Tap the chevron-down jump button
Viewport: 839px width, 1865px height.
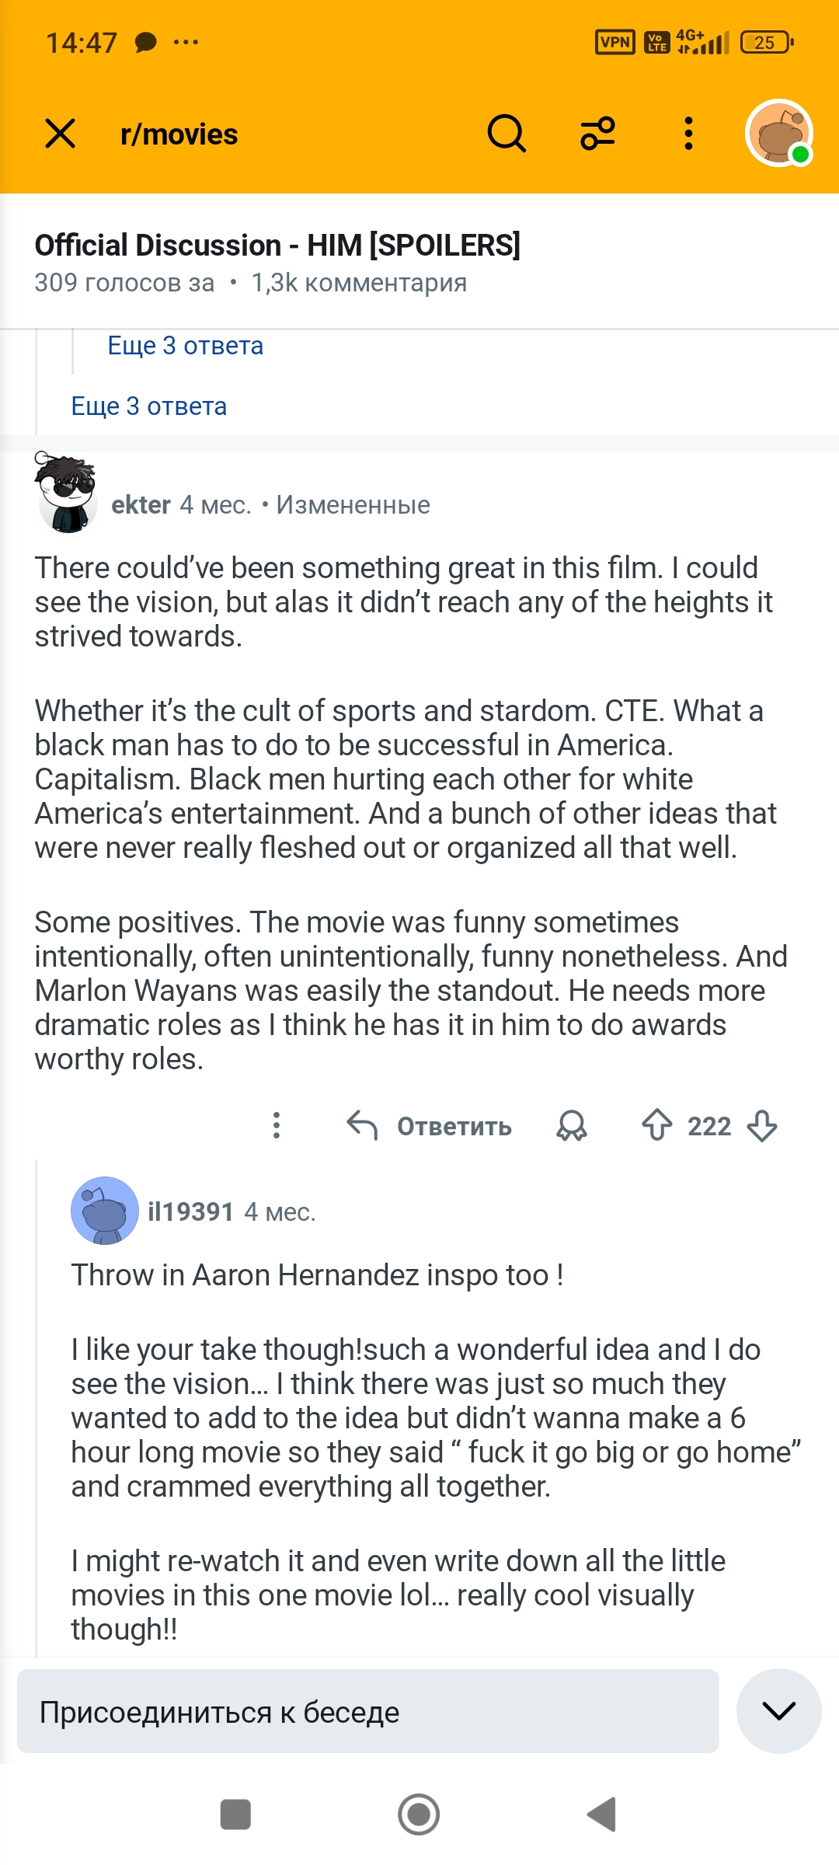tap(778, 1711)
